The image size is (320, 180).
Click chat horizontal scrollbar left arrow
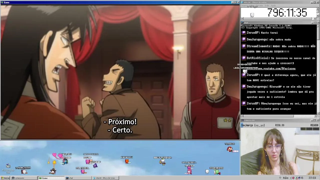(242, 116)
